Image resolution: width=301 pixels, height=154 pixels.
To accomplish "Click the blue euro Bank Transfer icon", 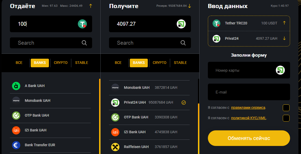I will pos(16,145).
